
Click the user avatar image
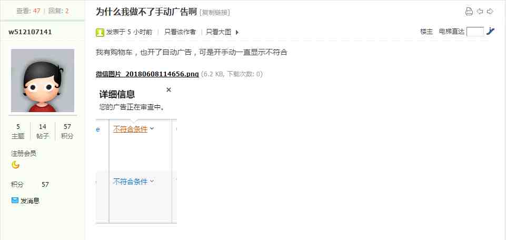[43, 81]
